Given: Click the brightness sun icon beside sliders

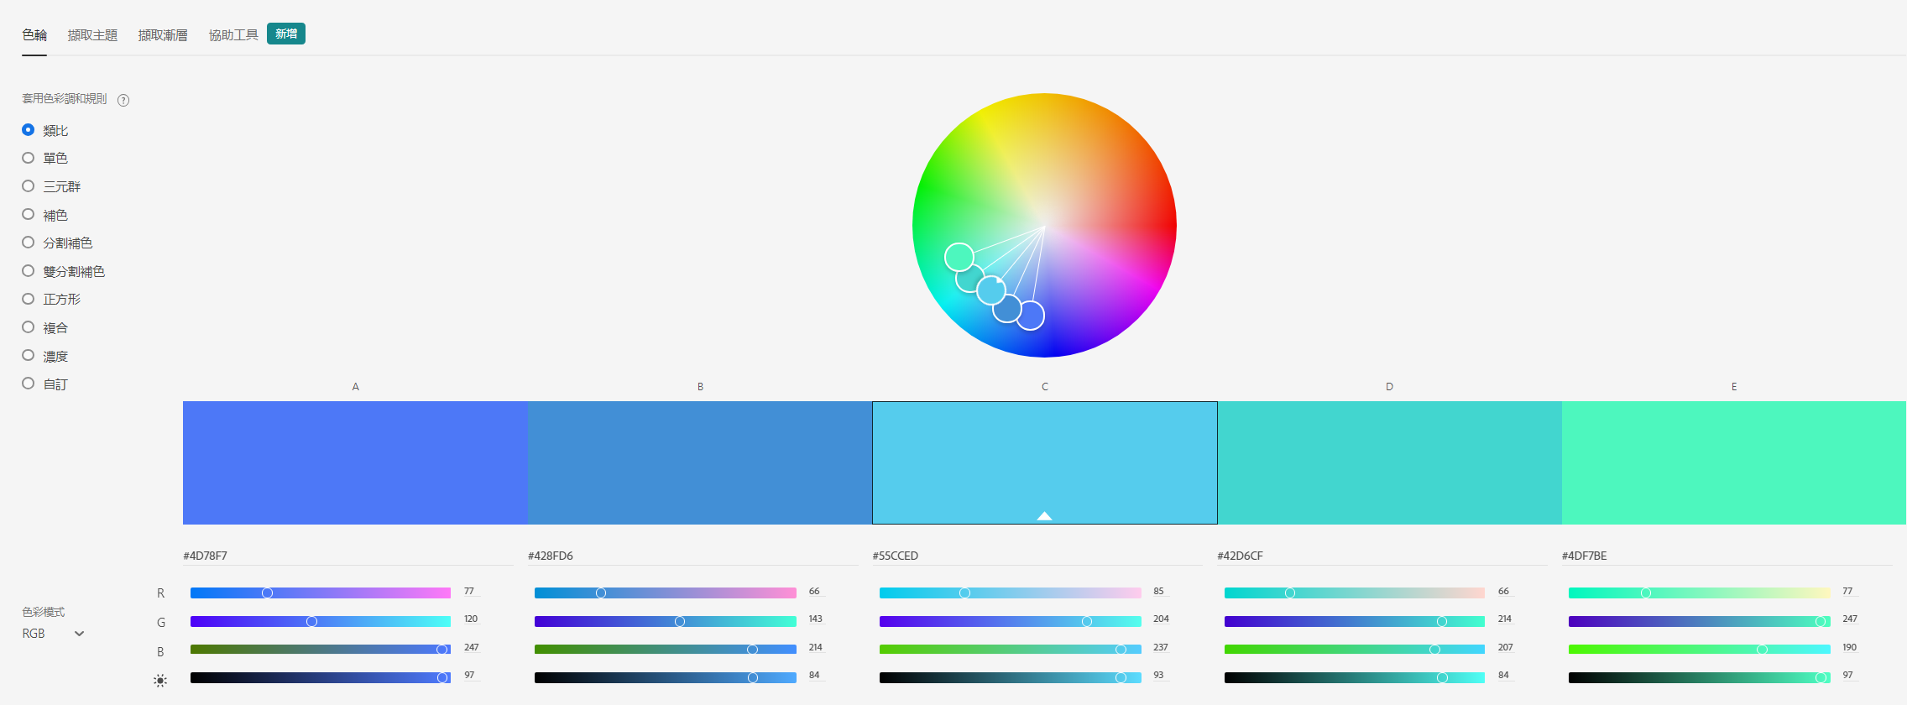Looking at the screenshot, I should point(160,681).
